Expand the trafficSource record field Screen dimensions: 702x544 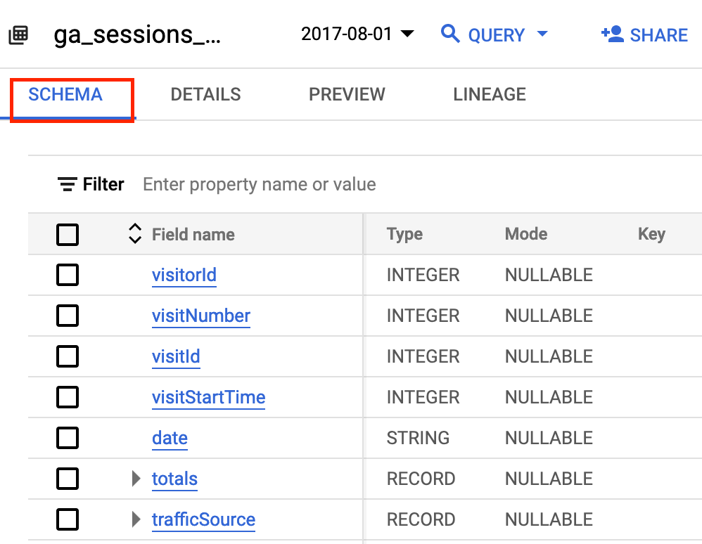(x=135, y=519)
